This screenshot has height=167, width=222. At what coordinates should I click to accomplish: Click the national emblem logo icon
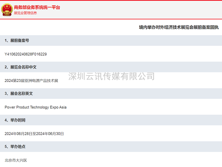(x=7, y=10)
